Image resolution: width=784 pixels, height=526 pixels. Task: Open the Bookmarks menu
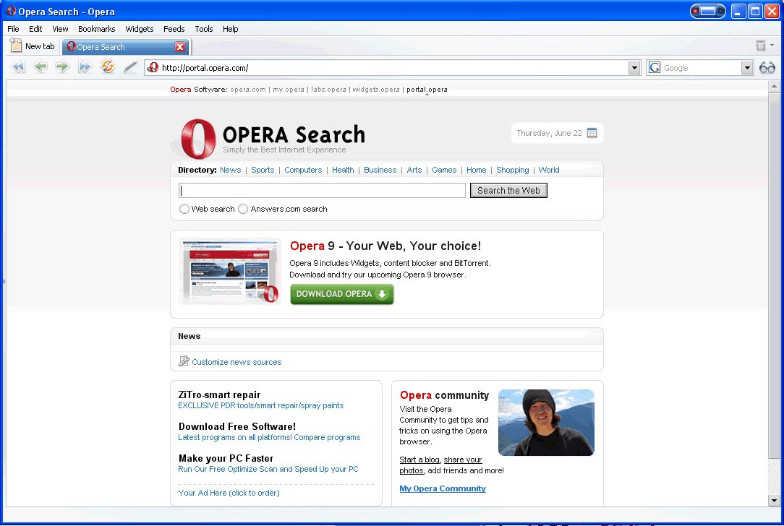click(x=96, y=29)
